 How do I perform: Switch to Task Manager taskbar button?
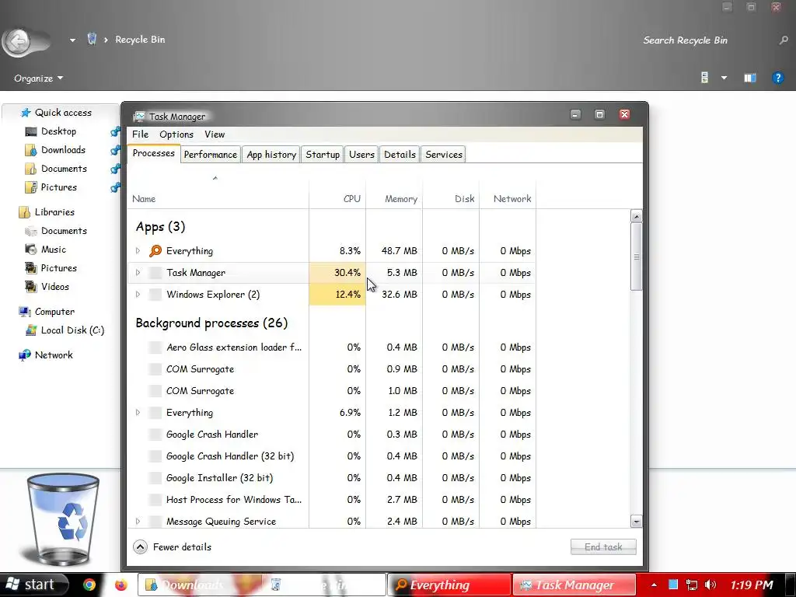tap(574, 585)
